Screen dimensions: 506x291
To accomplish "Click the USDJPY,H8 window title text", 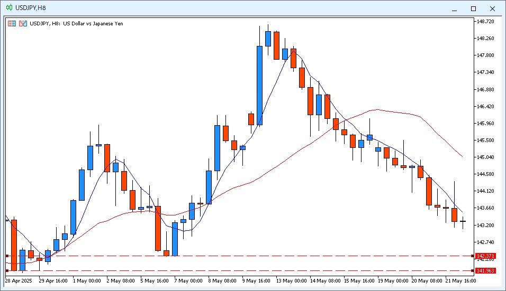I will coord(31,8).
